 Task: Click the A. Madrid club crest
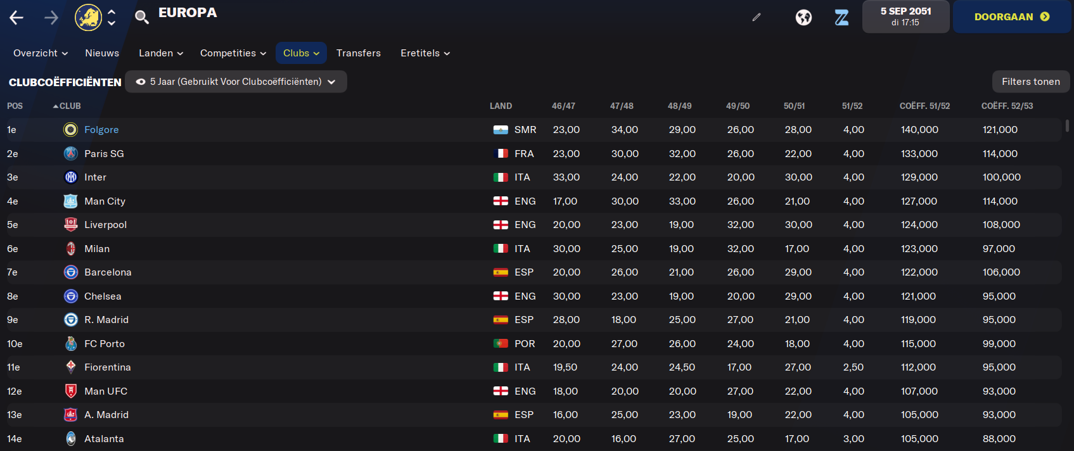point(70,415)
